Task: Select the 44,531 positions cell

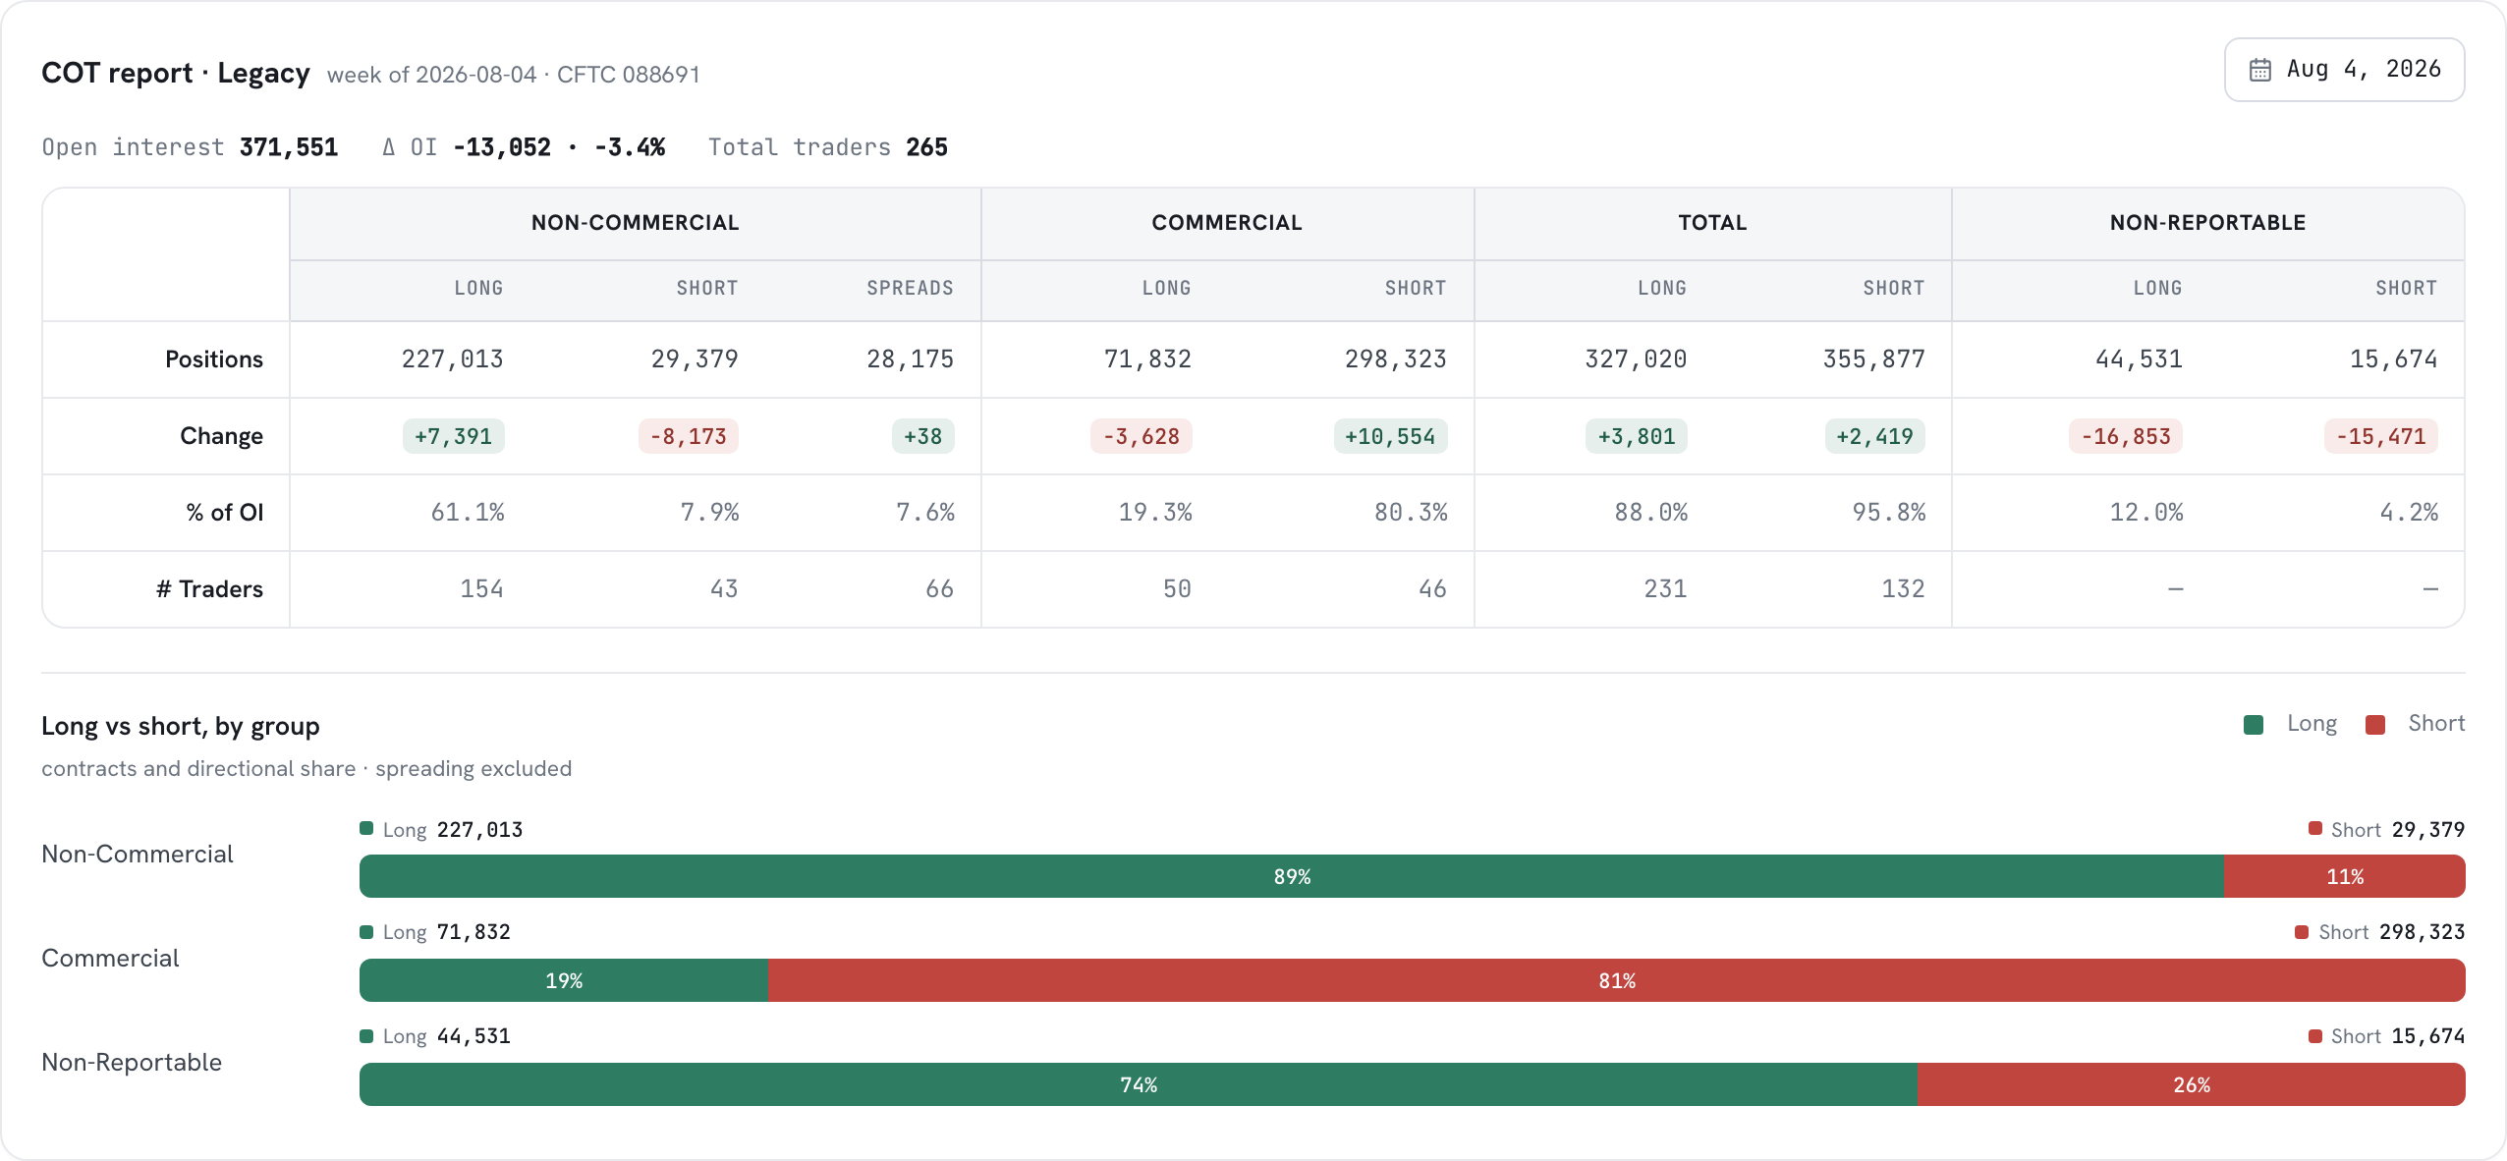Action: click(2139, 359)
